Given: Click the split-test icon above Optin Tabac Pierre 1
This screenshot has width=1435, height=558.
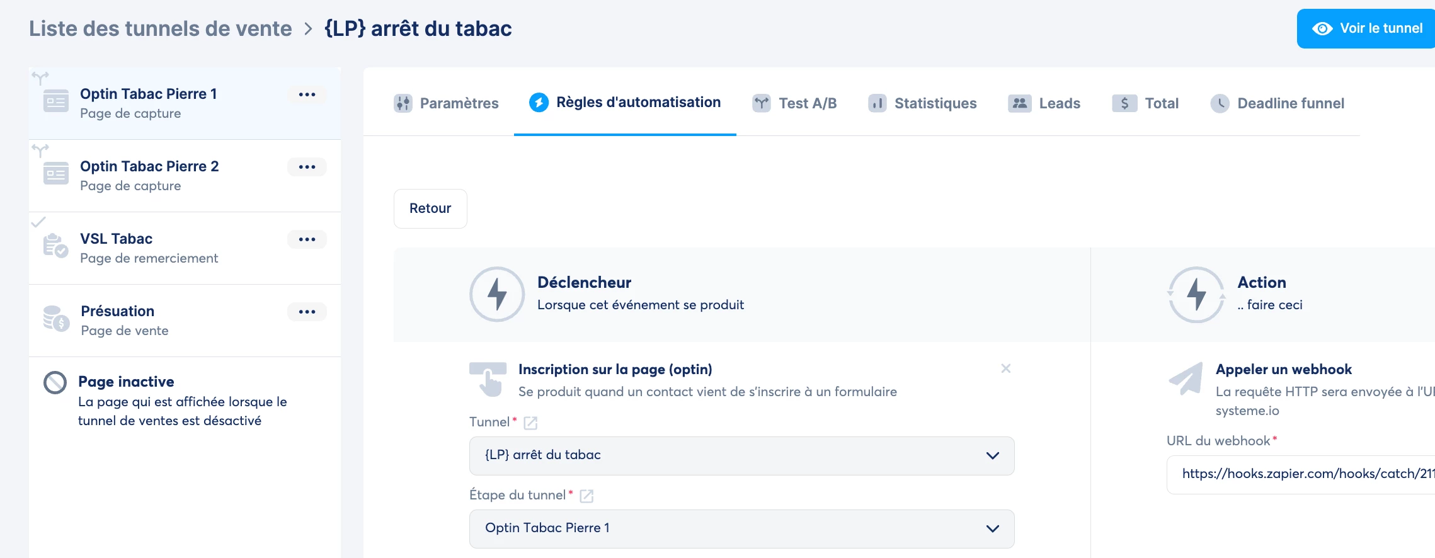Looking at the screenshot, I should [40, 78].
